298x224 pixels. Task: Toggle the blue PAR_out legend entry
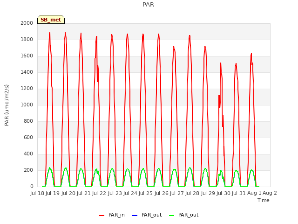(147, 215)
